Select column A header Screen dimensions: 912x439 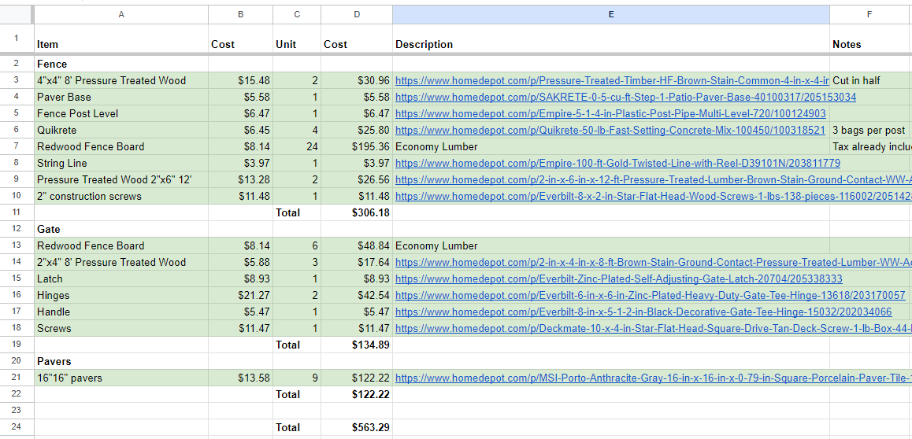tap(120, 14)
